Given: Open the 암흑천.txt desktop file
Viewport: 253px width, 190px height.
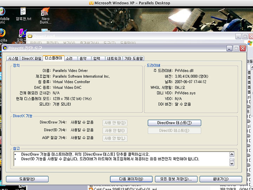Looking at the screenshot, I should [x=23, y=14].
